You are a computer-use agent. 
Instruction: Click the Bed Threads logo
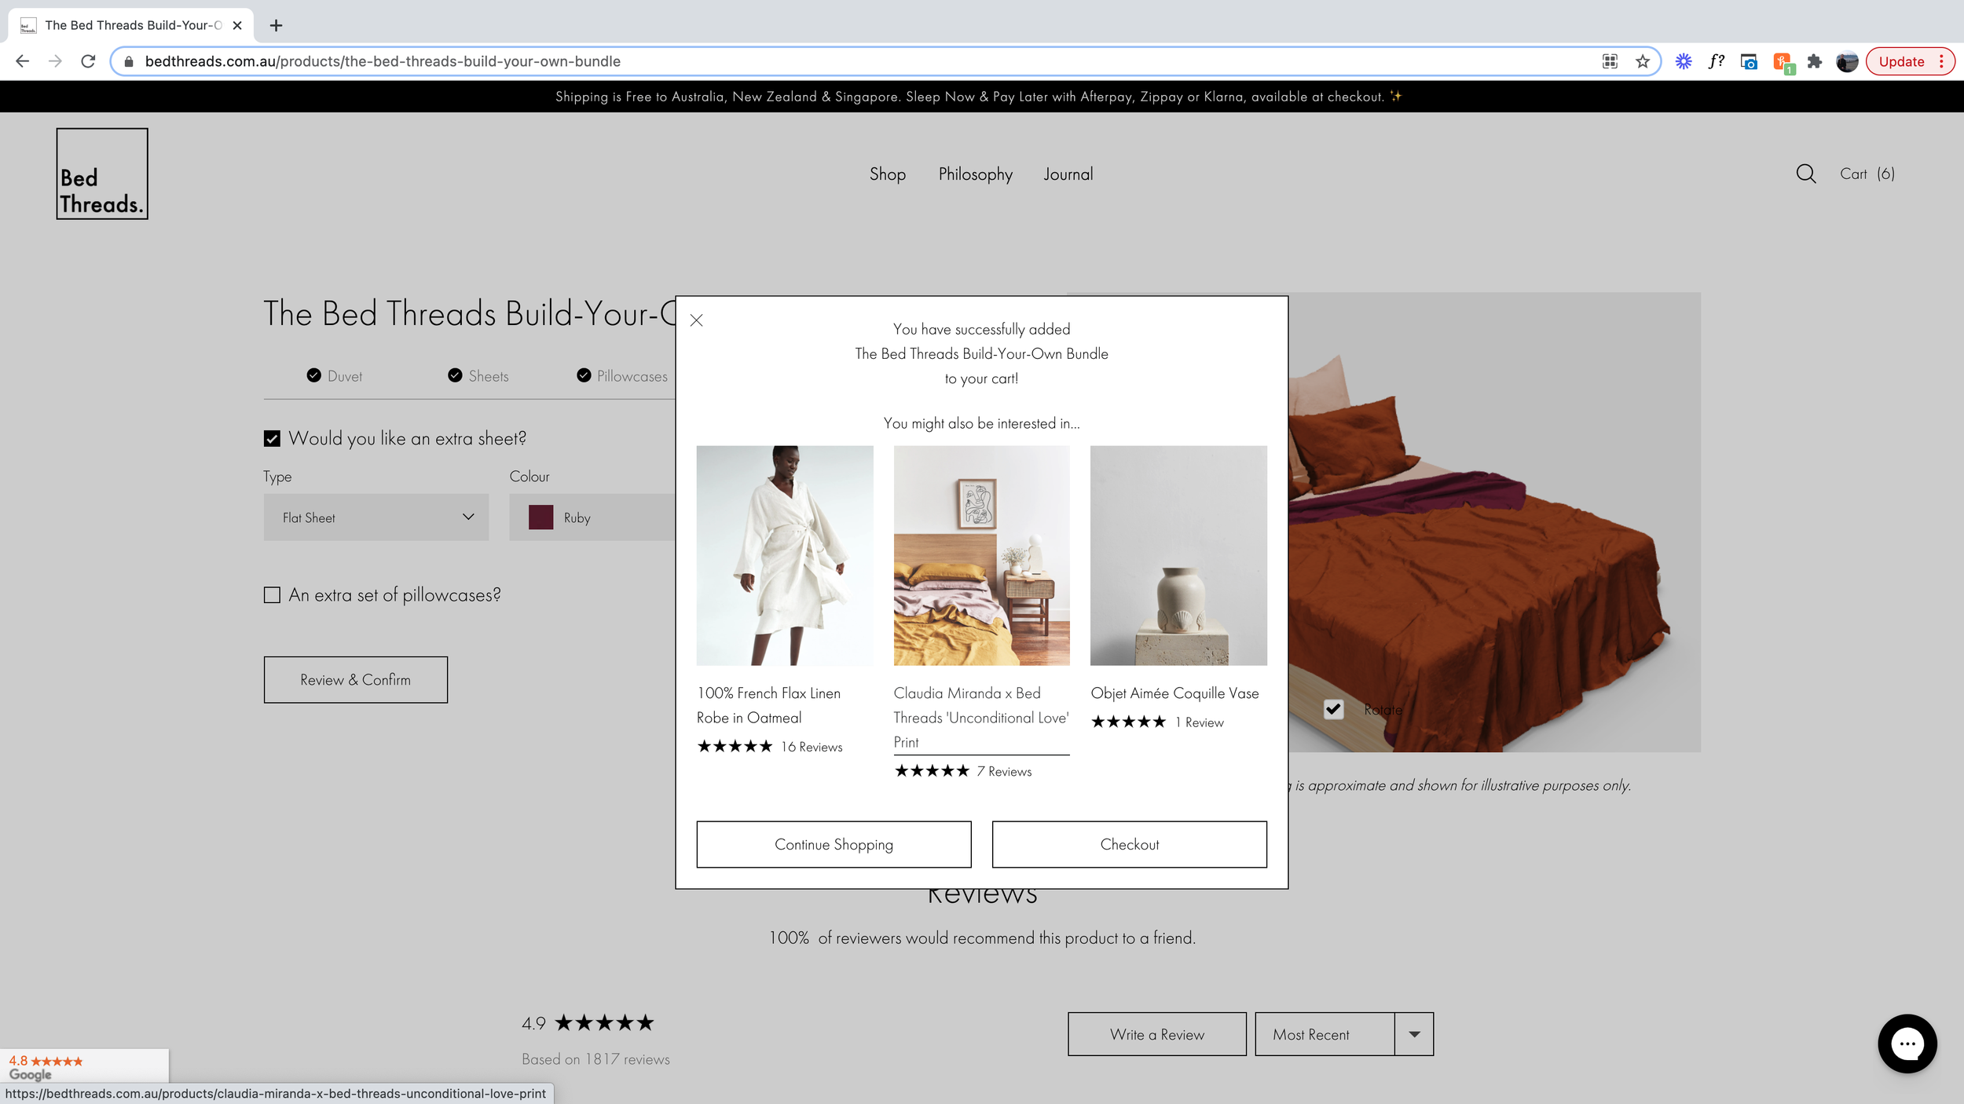pos(102,174)
